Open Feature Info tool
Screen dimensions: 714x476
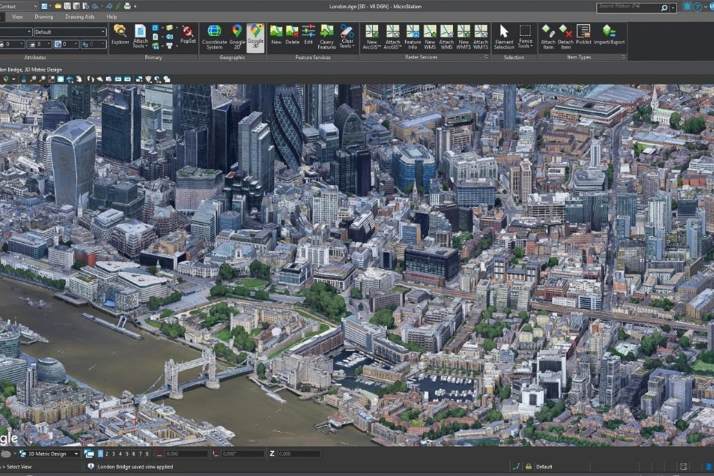(x=413, y=37)
